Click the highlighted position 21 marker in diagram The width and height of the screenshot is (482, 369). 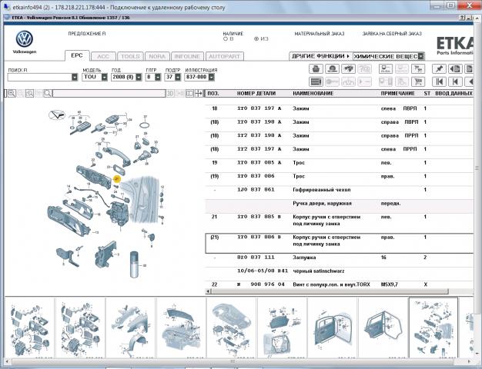coord(117,179)
